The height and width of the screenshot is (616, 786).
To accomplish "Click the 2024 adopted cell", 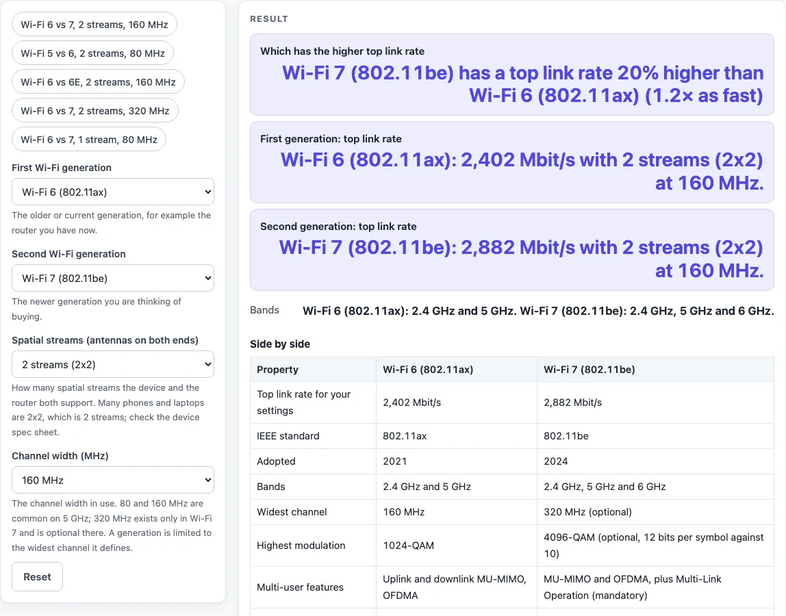I will [656, 461].
